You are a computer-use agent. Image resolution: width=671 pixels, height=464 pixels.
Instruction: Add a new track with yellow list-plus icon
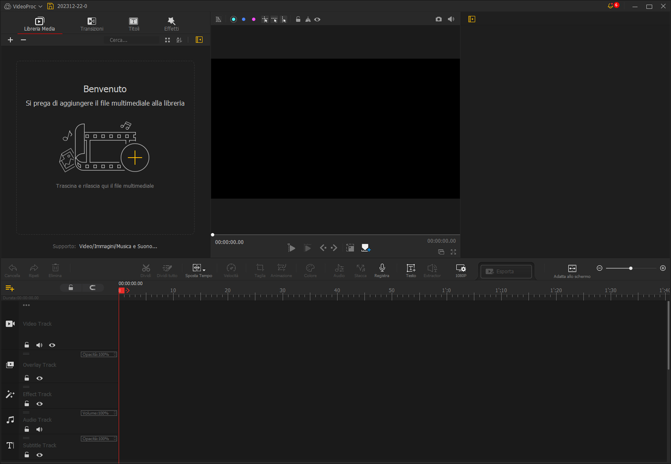pos(10,288)
